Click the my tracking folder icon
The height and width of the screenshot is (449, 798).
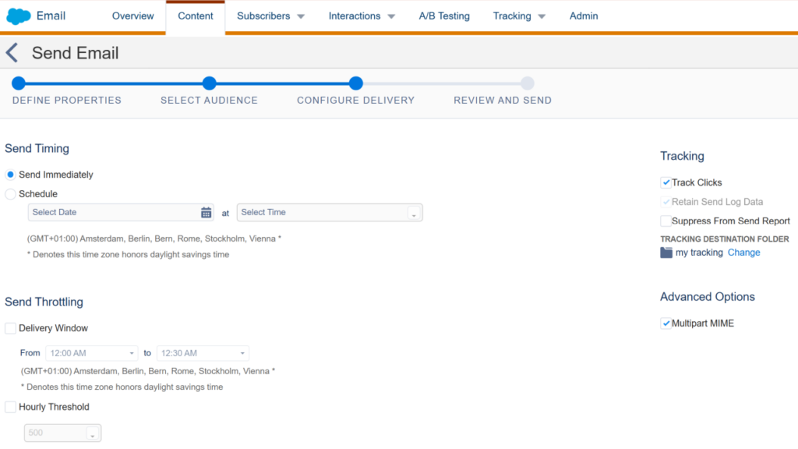click(666, 253)
